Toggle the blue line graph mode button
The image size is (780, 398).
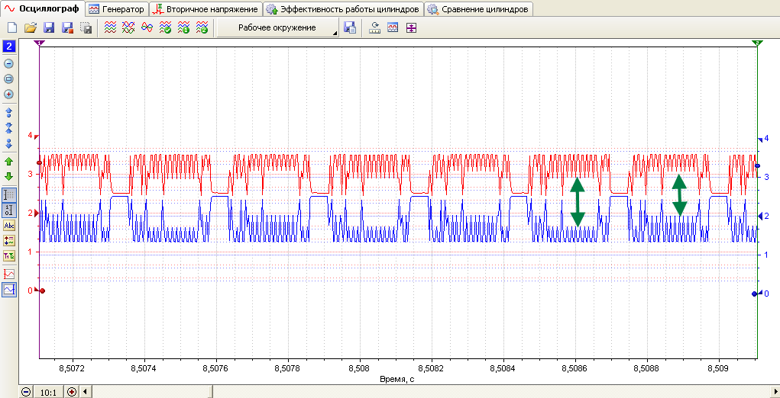coord(9,289)
